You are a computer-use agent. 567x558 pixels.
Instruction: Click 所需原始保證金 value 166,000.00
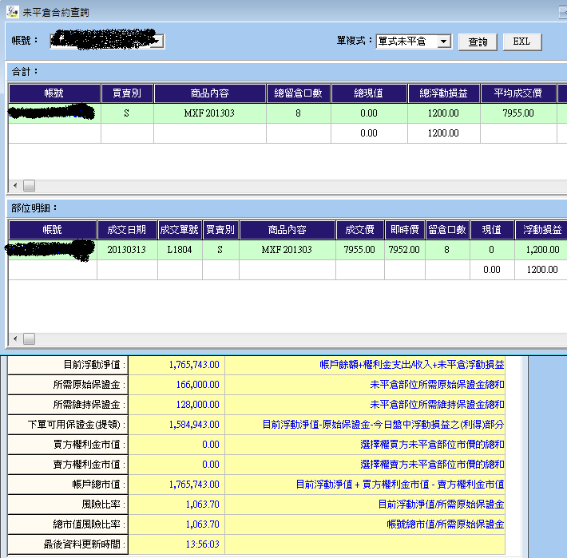[x=198, y=385]
